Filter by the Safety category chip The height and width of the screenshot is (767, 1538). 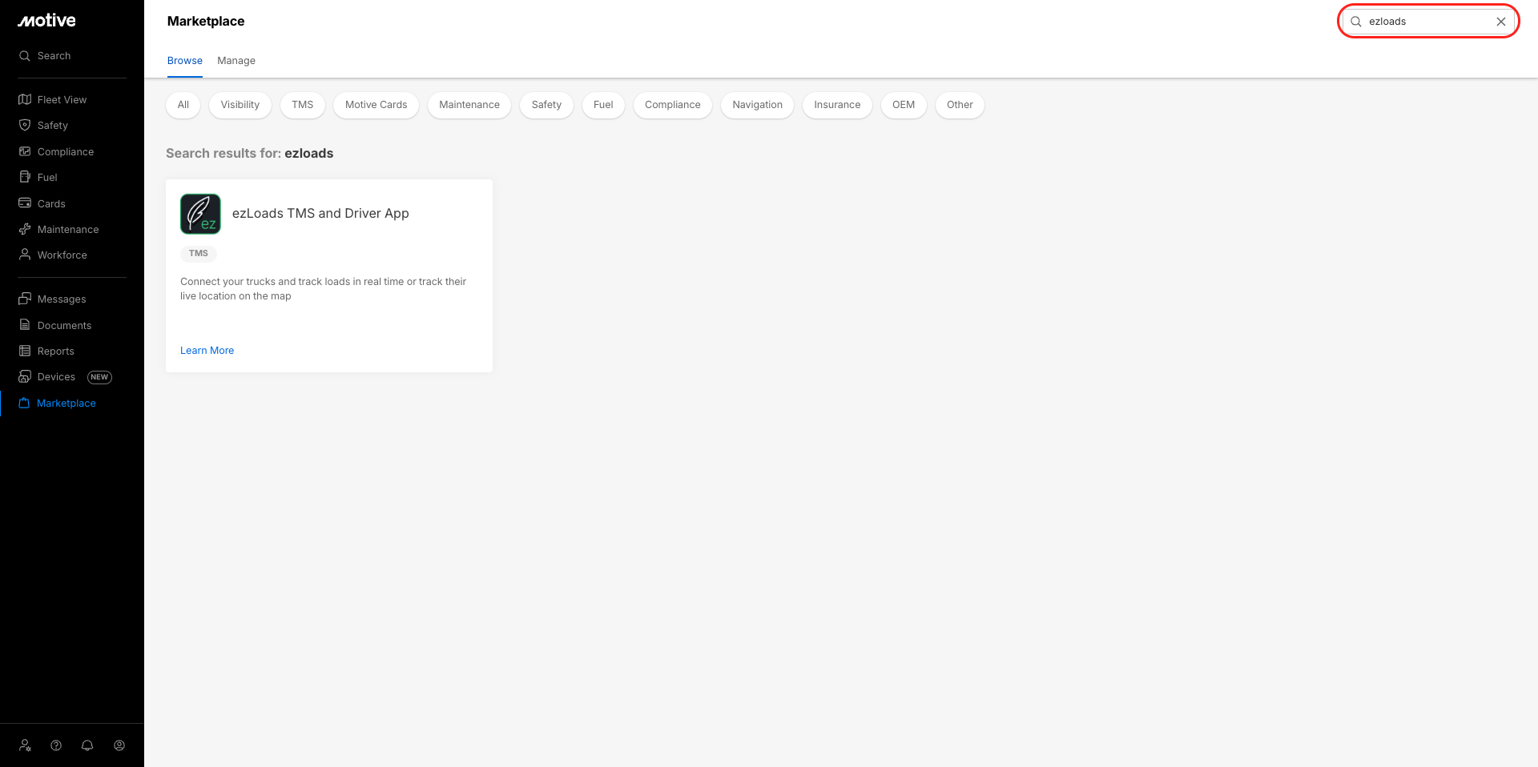546,105
